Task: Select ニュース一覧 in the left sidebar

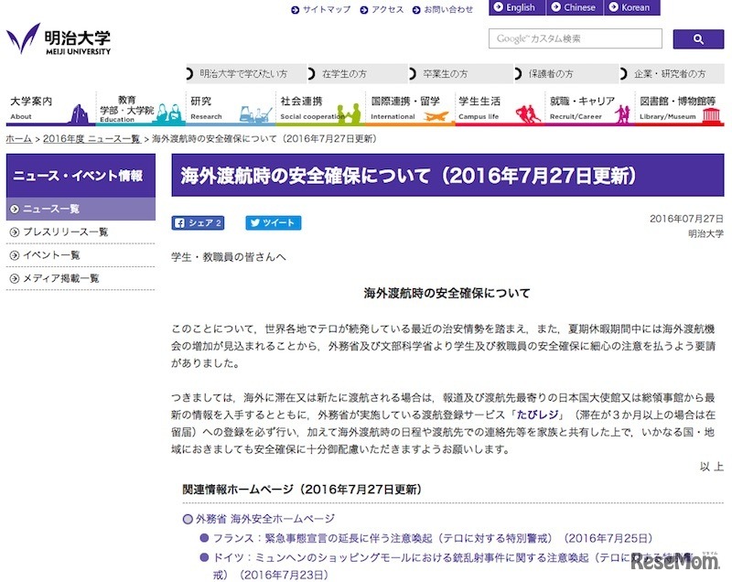Action: (50, 209)
